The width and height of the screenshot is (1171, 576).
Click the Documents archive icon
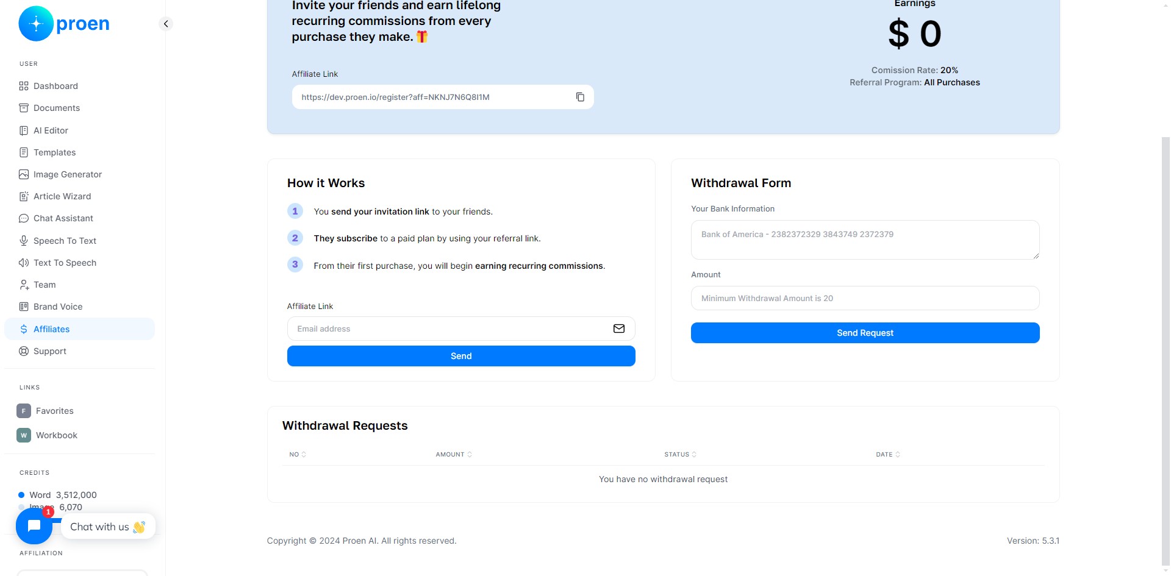[x=24, y=108]
